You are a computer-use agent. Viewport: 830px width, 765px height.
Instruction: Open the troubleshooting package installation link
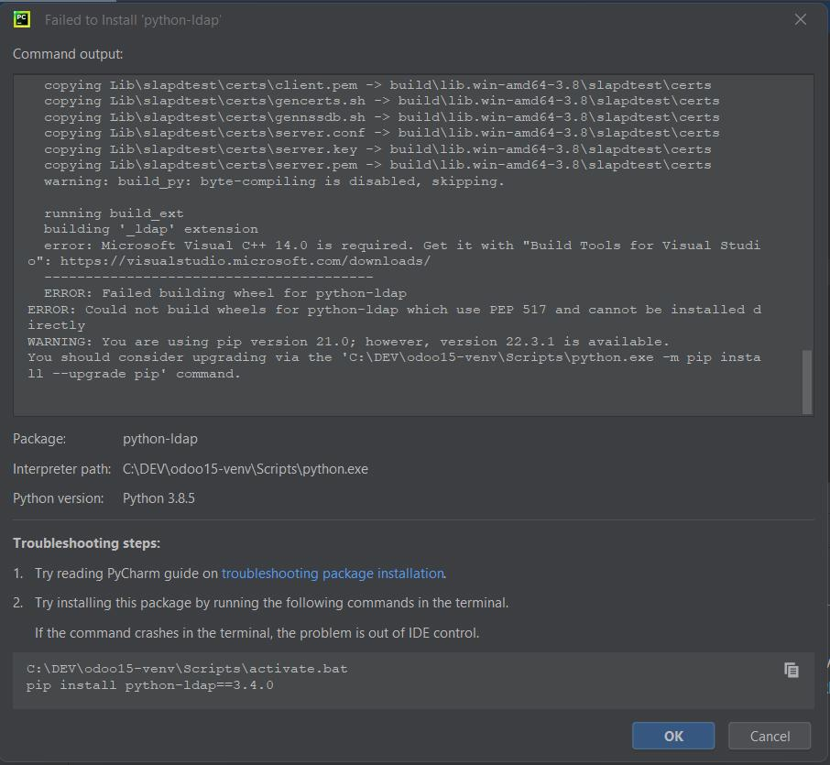(333, 574)
